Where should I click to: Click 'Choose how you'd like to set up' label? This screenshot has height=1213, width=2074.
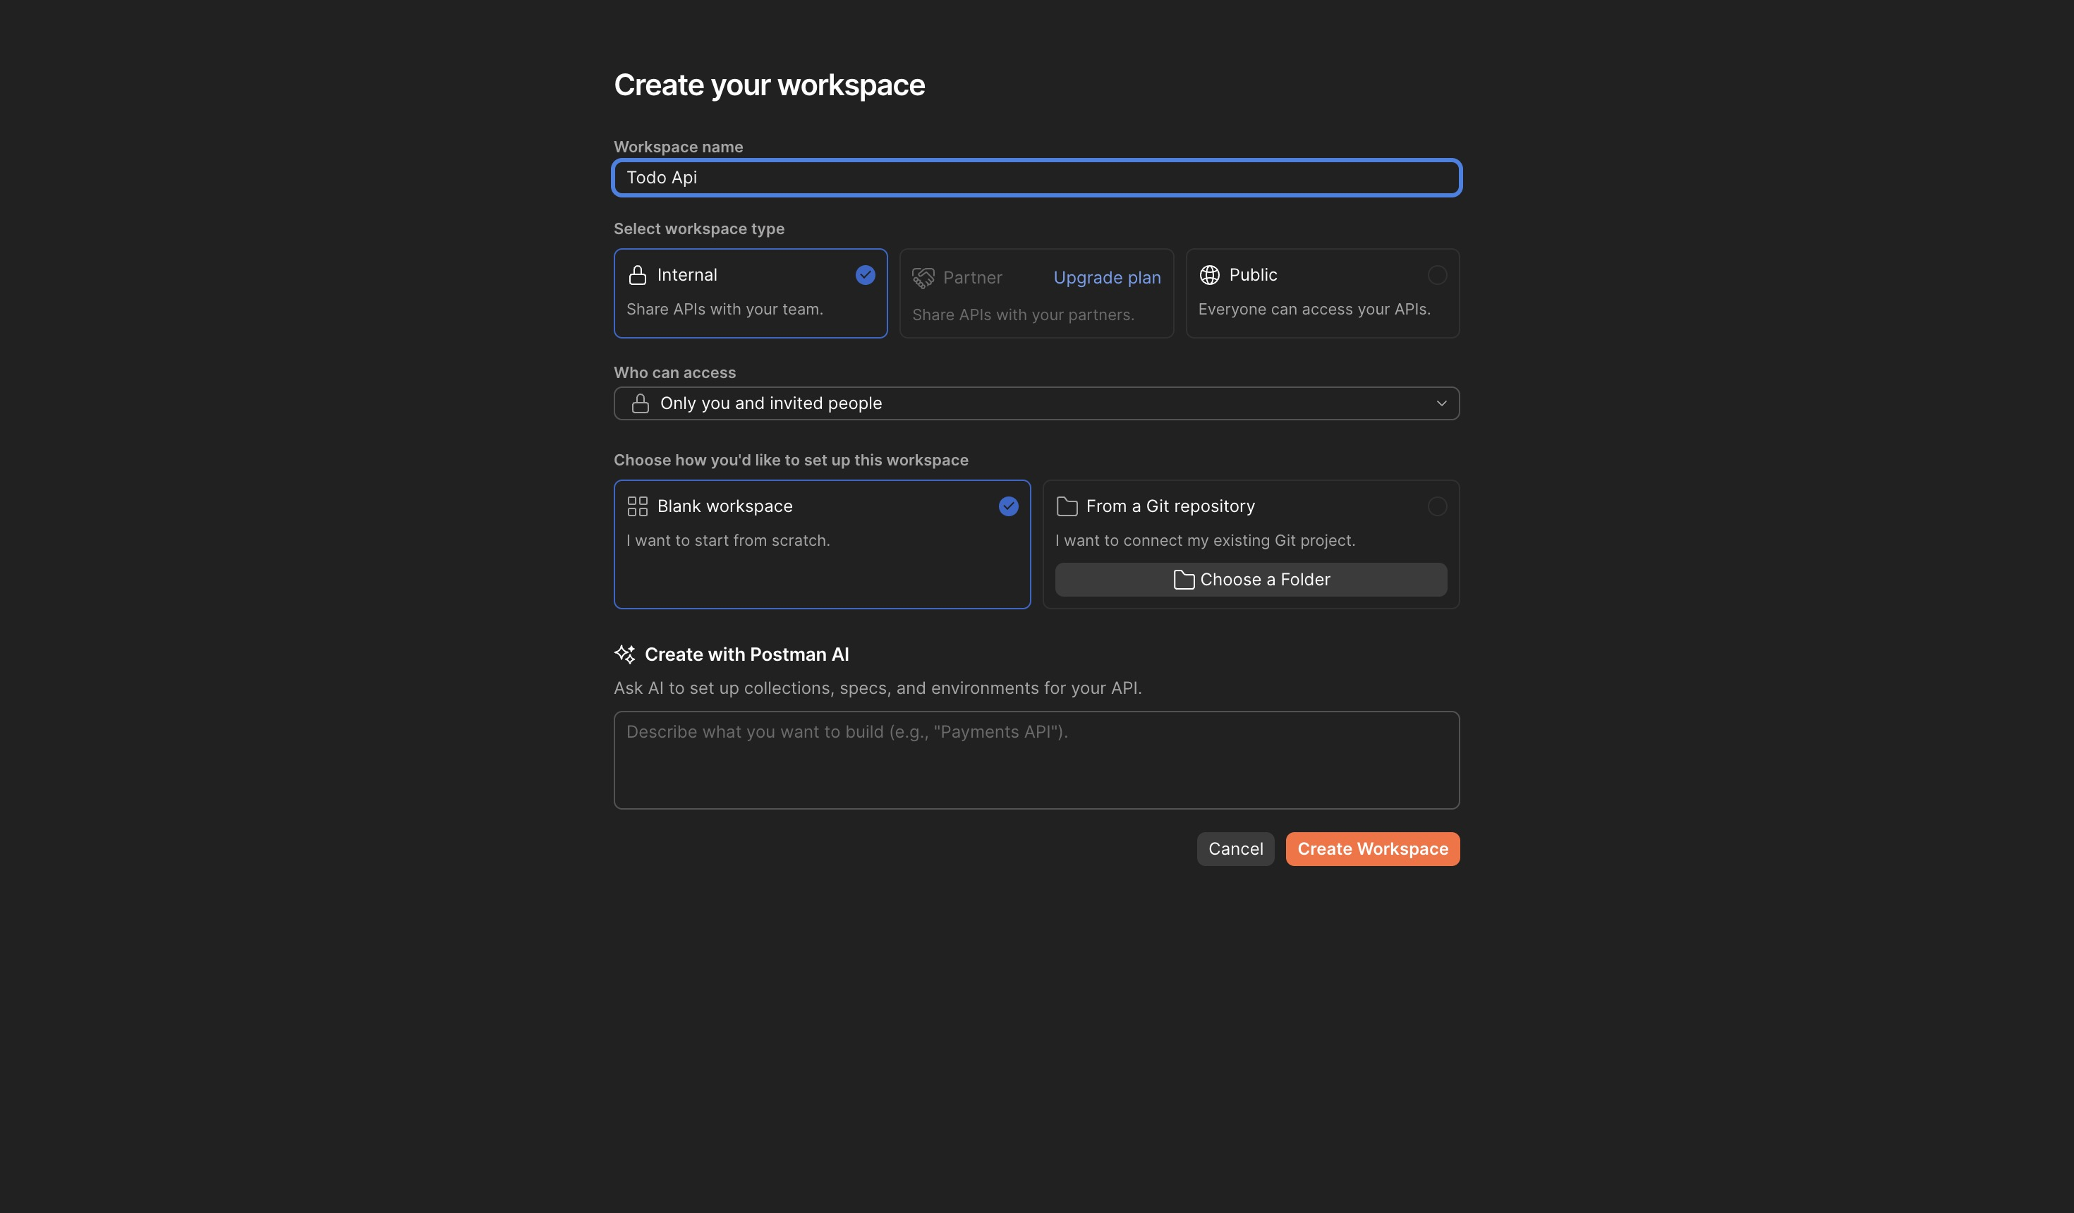[x=791, y=460]
